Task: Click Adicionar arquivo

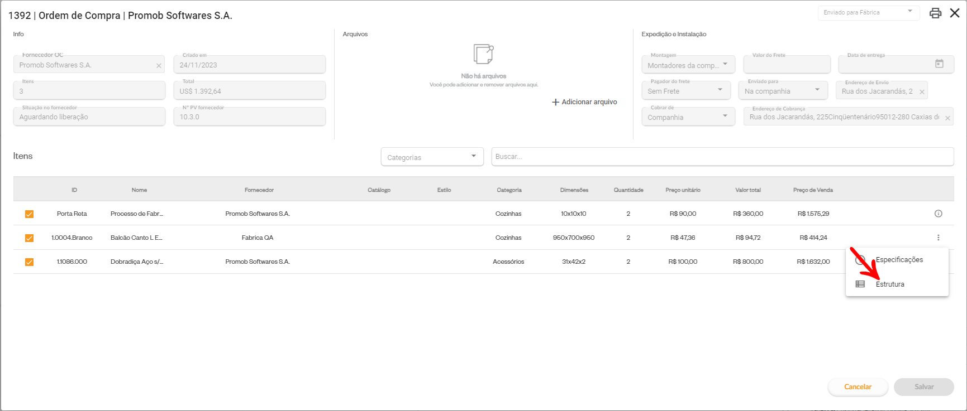Action: [x=584, y=102]
